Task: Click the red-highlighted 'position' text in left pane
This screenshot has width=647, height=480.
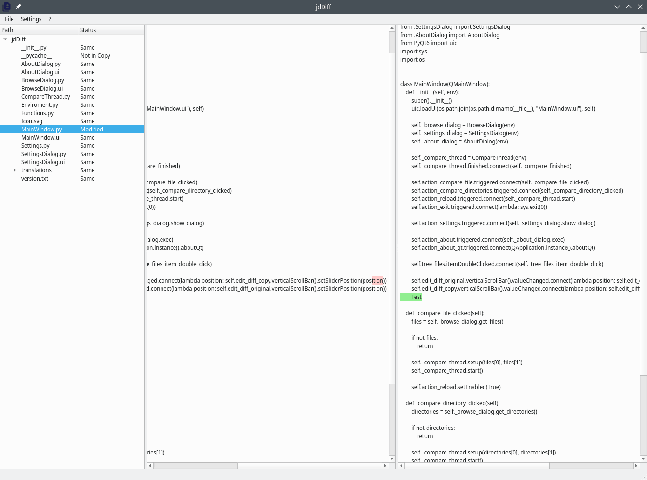Action: point(378,281)
